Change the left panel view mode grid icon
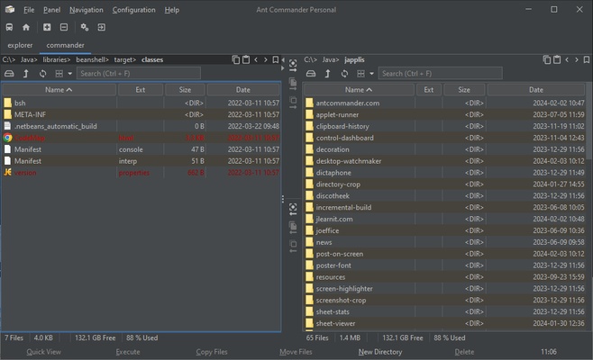This screenshot has height=360, width=593. 59,74
